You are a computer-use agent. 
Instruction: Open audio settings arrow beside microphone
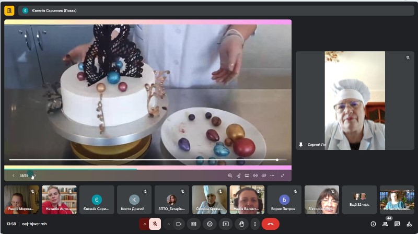click(x=145, y=224)
